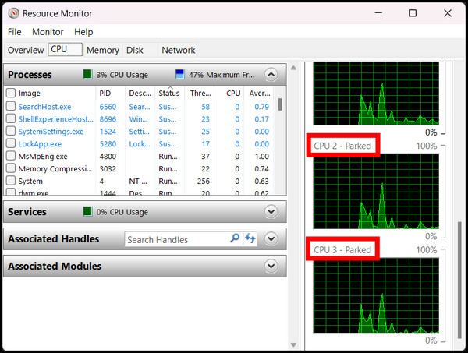Click average CPU value 1.00

(262, 157)
